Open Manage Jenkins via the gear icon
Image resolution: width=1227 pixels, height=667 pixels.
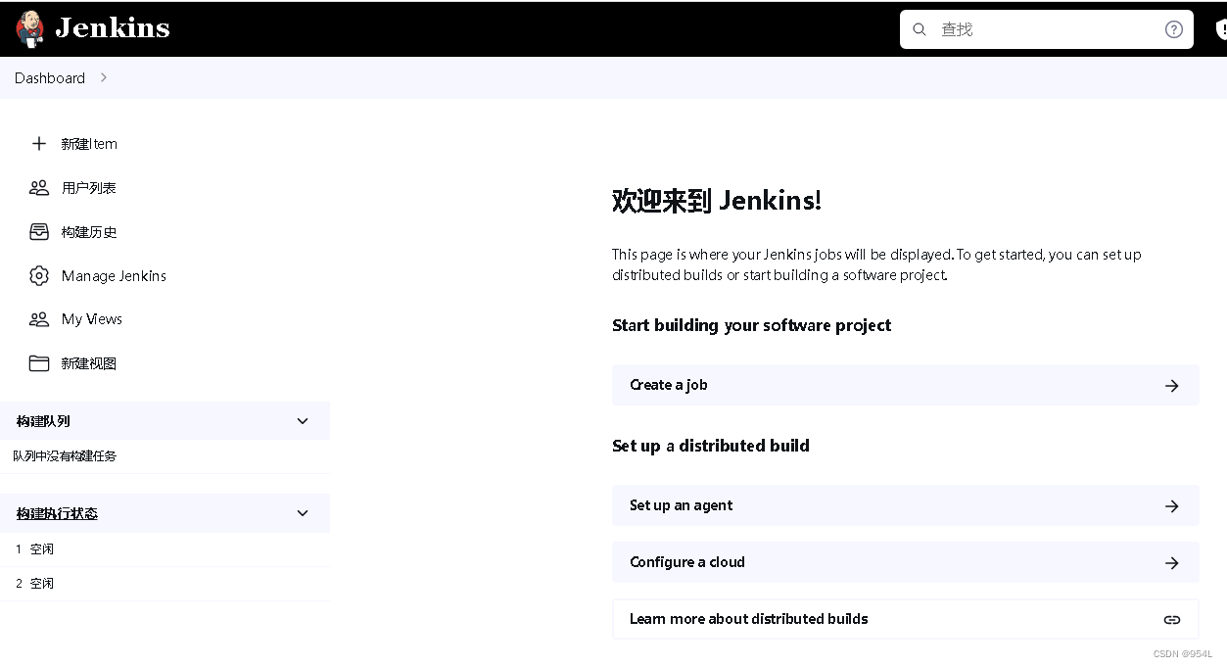pos(39,275)
